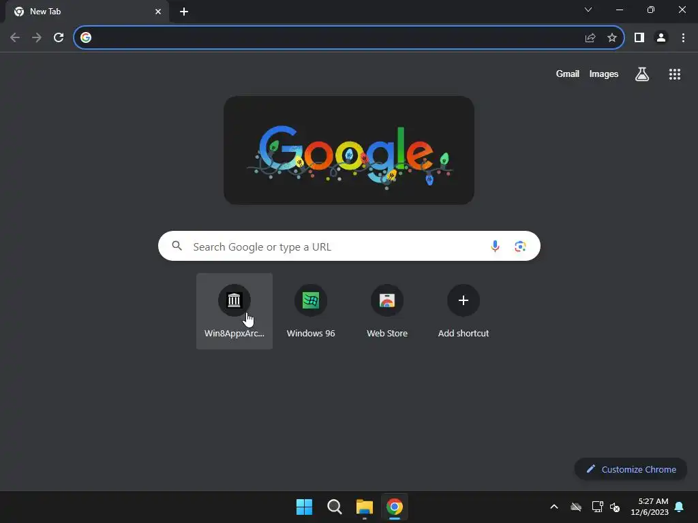The width and height of the screenshot is (698, 523).
Task: Start voice search with the microphone
Action: coord(495,246)
